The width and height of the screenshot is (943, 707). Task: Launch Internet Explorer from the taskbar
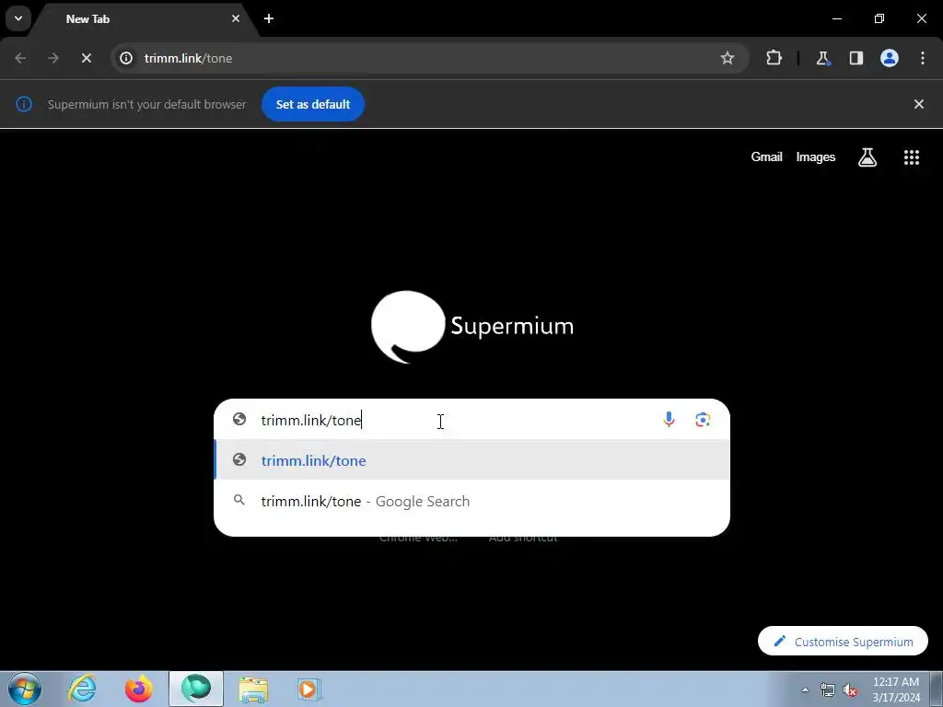tap(82, 689)
